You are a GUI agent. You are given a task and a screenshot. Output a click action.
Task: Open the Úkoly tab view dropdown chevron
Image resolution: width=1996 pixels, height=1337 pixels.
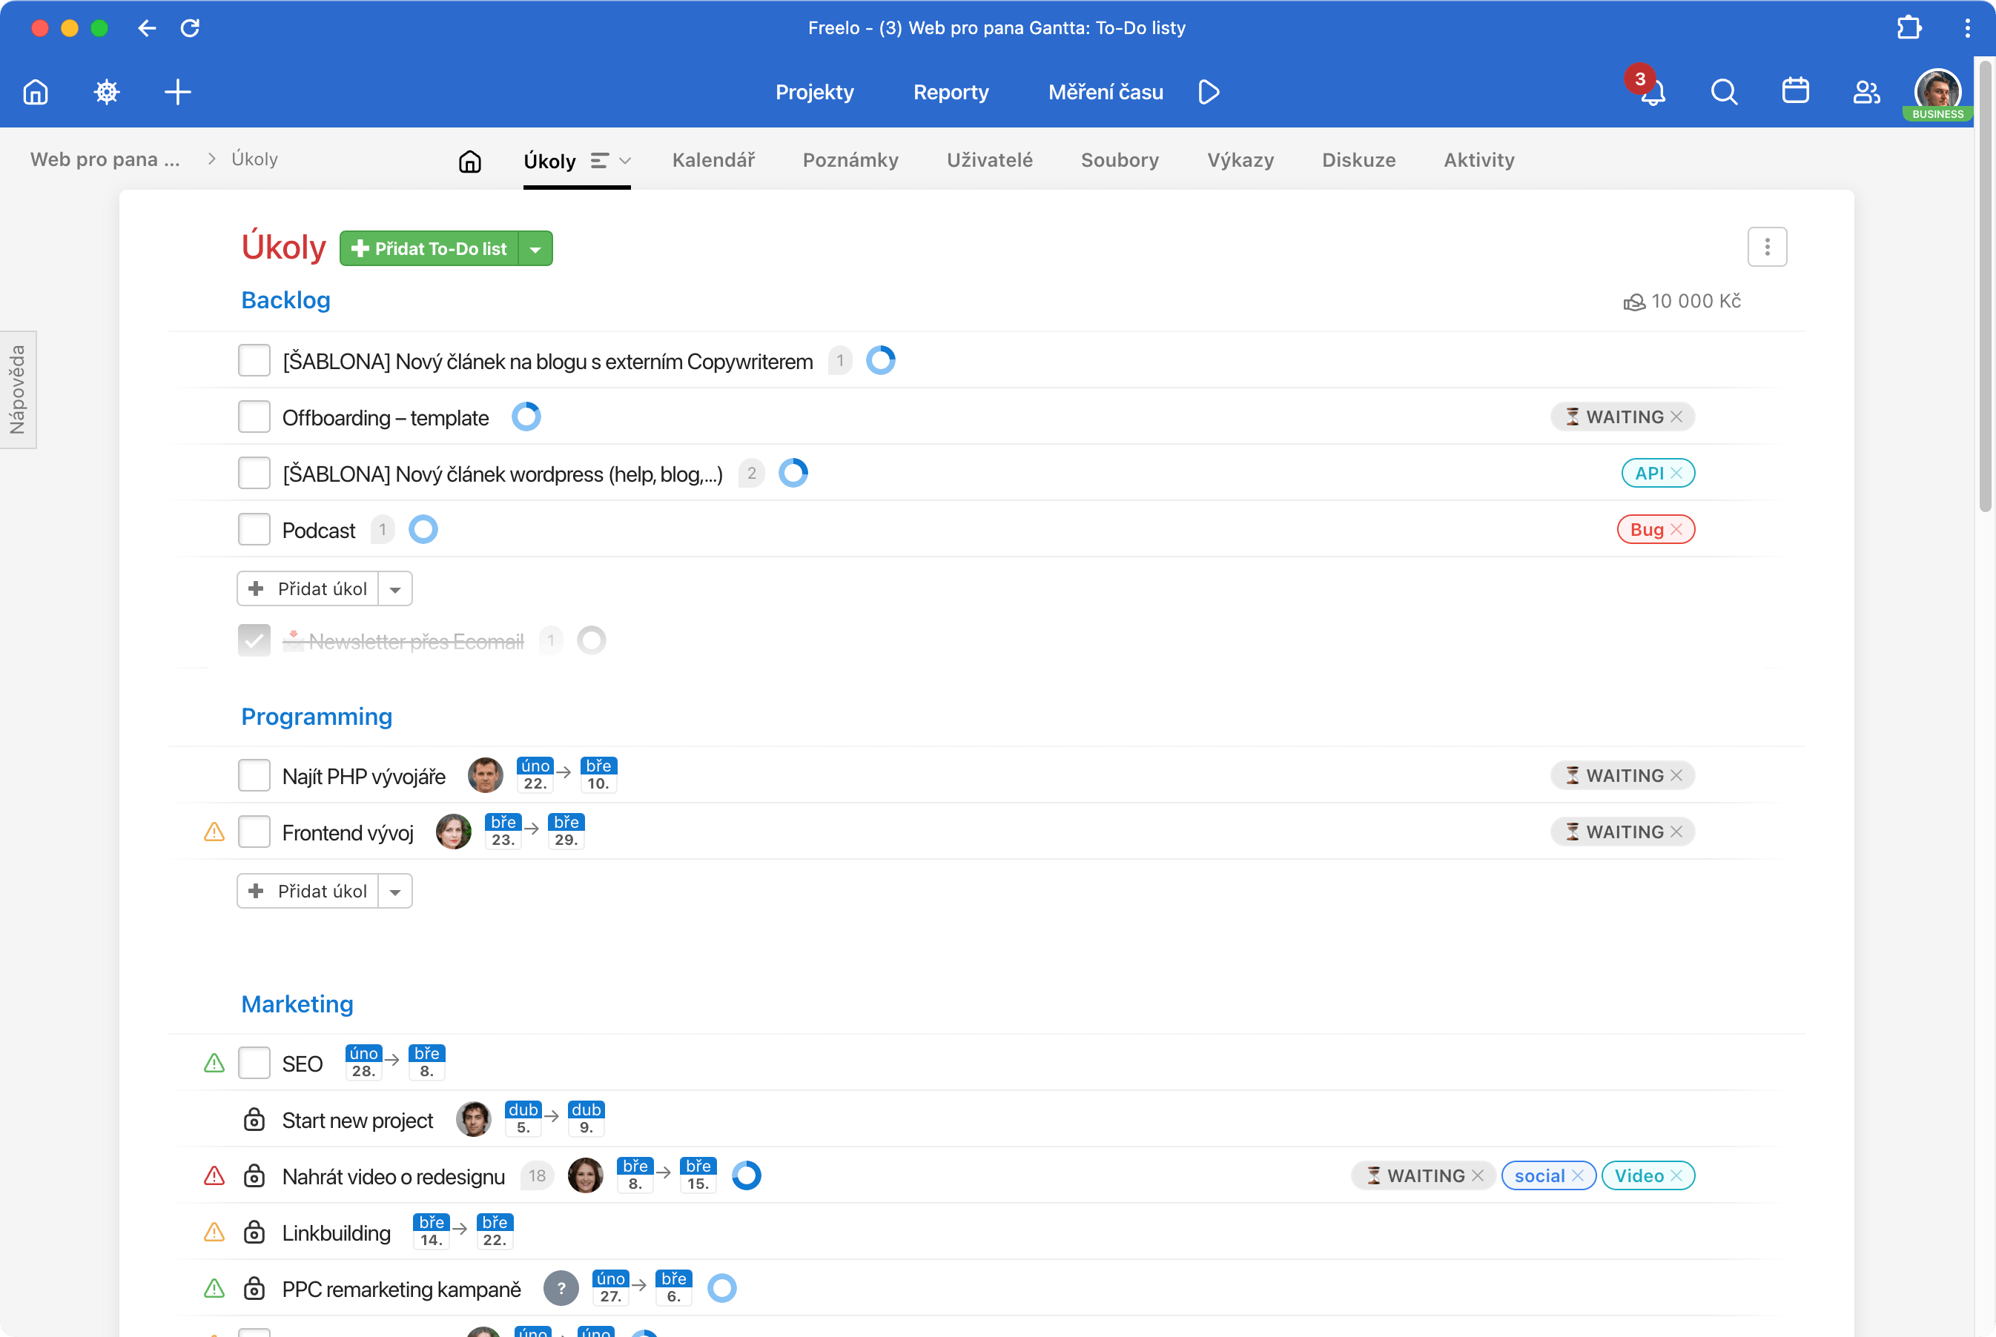[624, 161]
